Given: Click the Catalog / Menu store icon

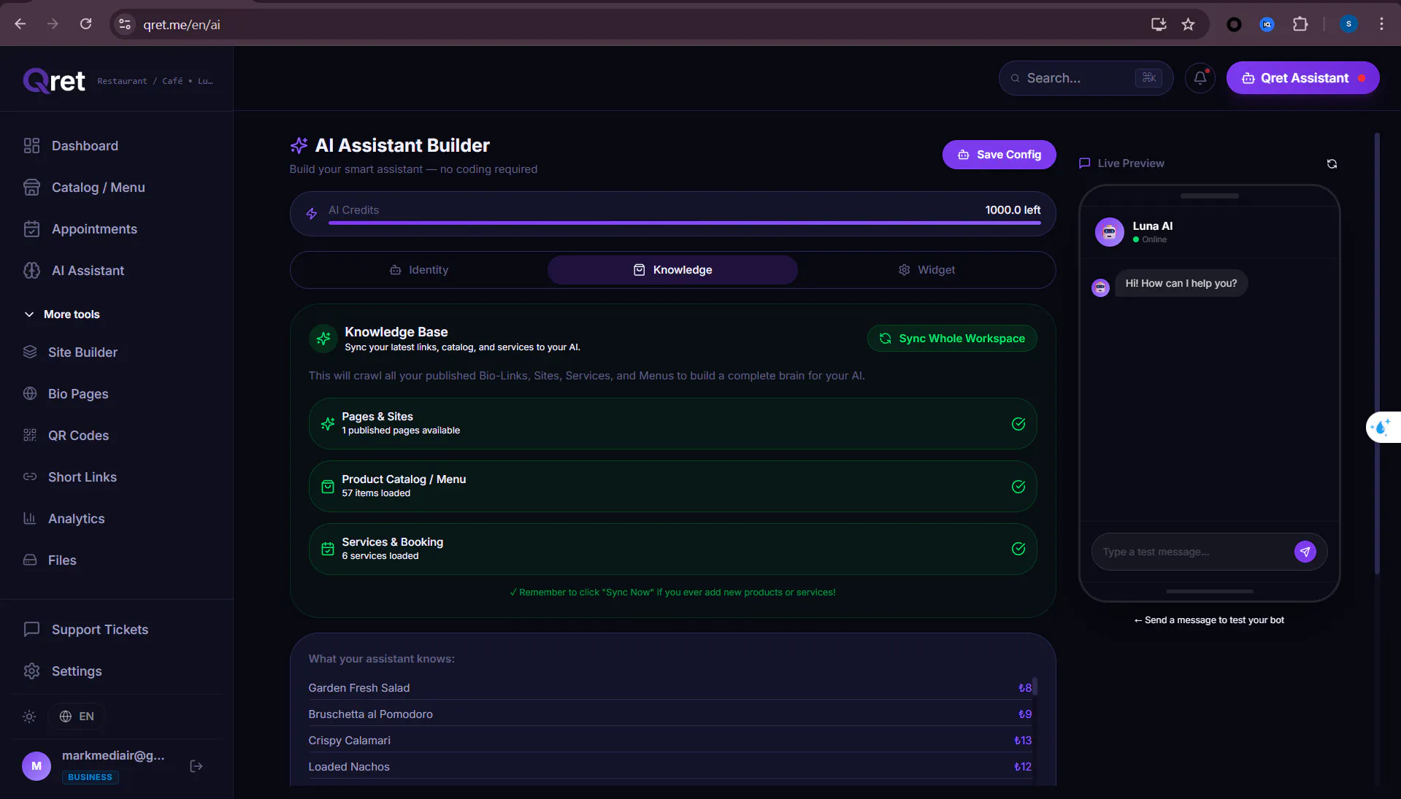Looking at the screenshot, I should point(31,188).
